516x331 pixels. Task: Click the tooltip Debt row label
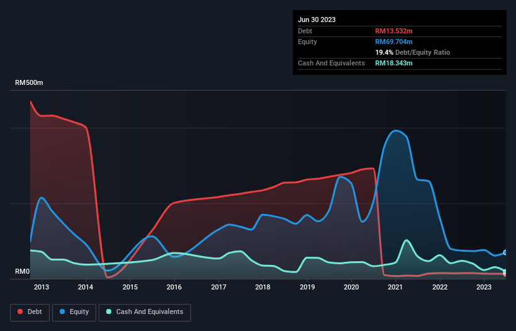[x=305, y=31]
